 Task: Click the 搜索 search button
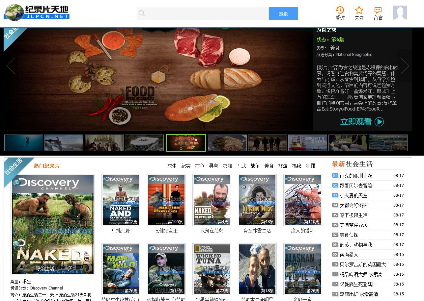pyautogui.click(x=283, y=14)
